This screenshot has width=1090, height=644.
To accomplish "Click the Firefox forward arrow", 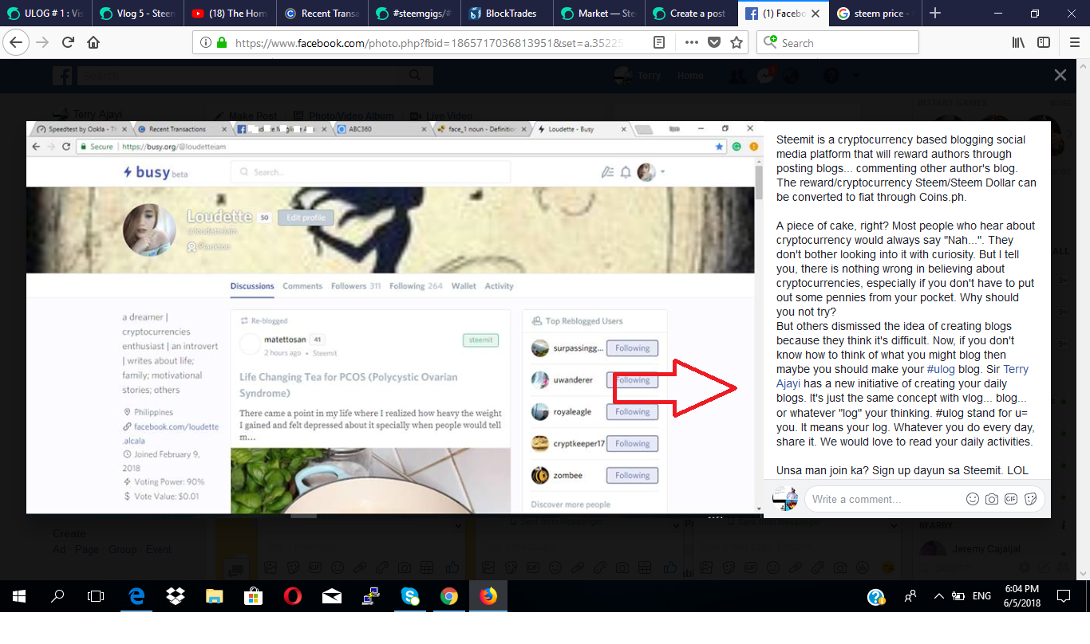I will [x=42, y=42].
